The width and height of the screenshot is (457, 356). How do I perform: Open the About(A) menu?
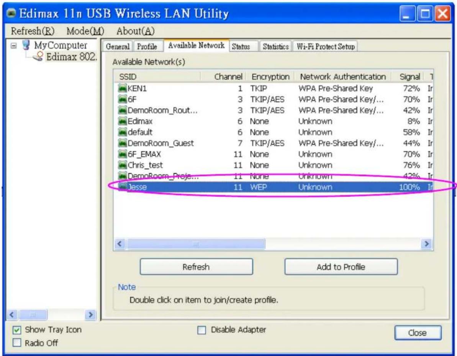[x=136, y=31]
